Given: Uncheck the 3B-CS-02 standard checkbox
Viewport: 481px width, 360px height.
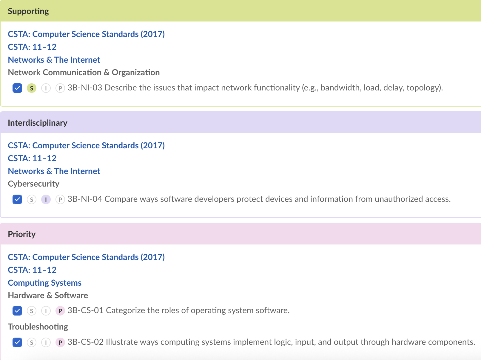Looking at the screenshot, I should (17, 342).
